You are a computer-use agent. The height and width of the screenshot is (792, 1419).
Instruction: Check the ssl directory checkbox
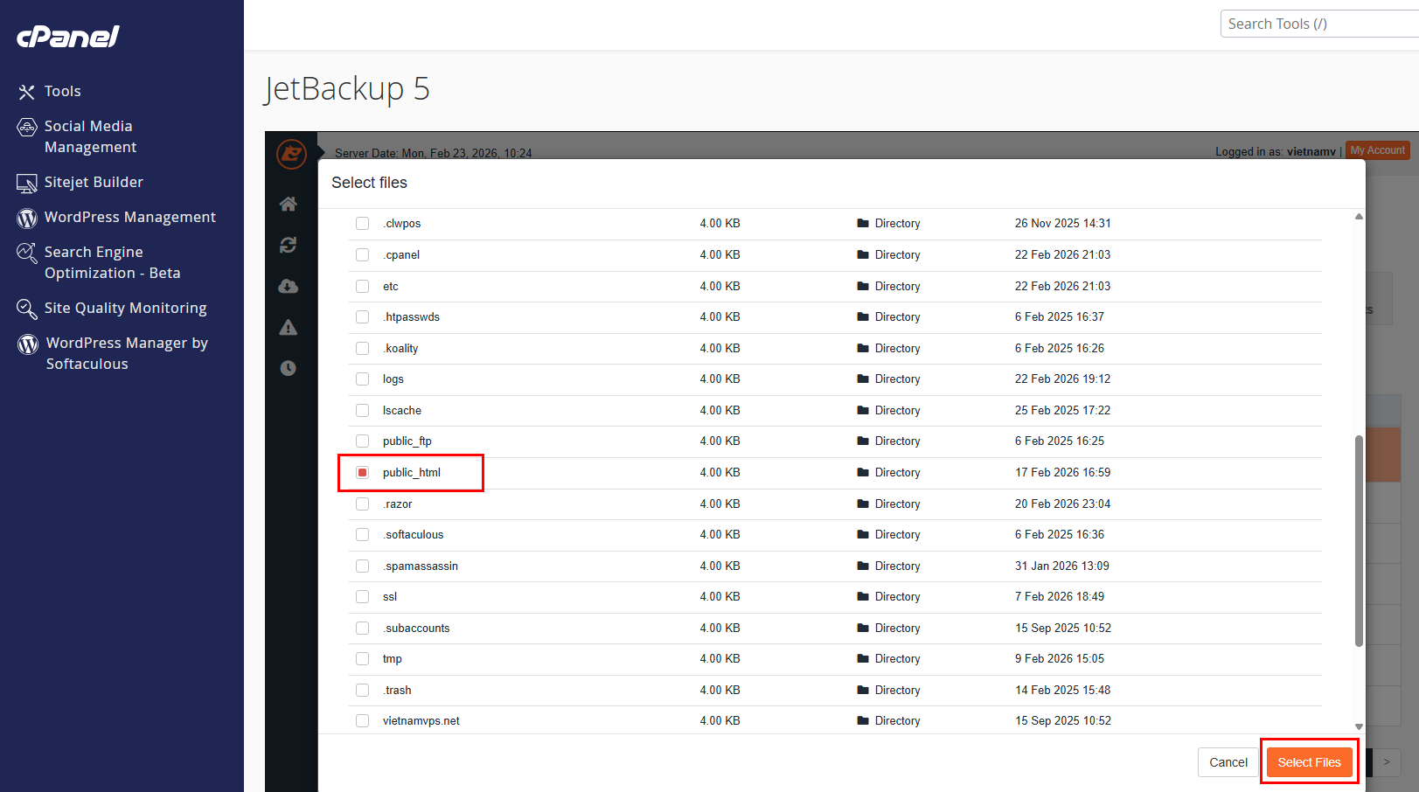tap(362, 597)
